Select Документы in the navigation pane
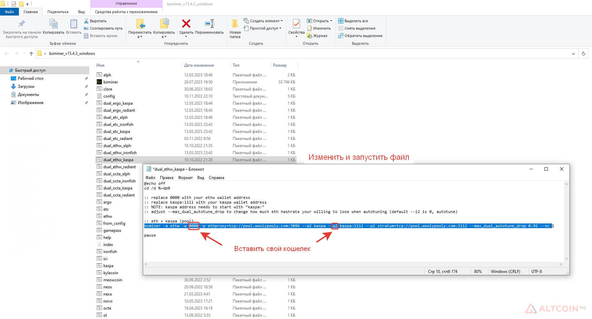 coord(28,95)
